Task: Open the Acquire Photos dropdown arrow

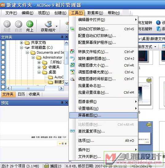Action: (x=57, y=26)
